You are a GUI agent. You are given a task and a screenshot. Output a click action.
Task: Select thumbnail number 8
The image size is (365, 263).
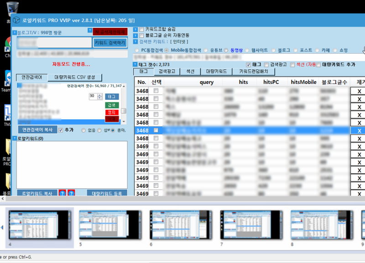coord(322,225)
